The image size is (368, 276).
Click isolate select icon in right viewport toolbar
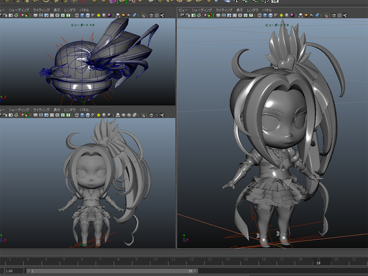click(x=326, y=15)
